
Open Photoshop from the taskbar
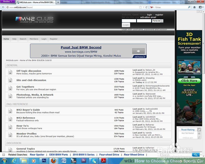point(44,160)
